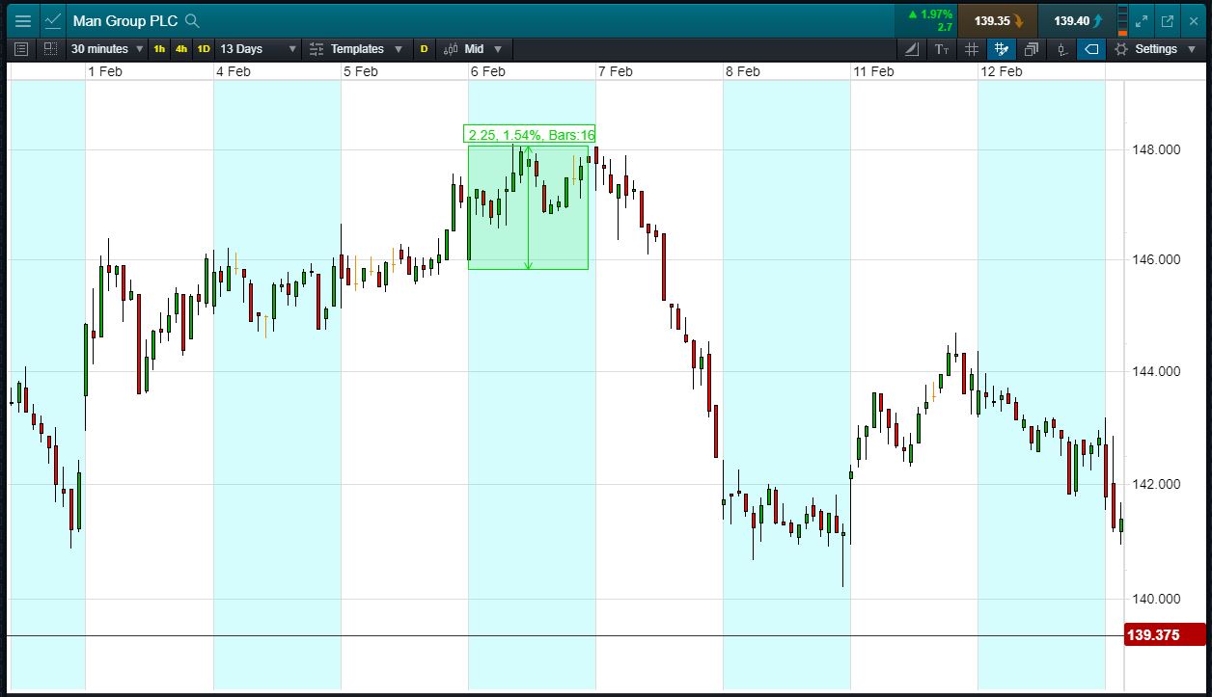Click the 146.000 price axis label
1212x697 pixels.
pos(1156,259)
